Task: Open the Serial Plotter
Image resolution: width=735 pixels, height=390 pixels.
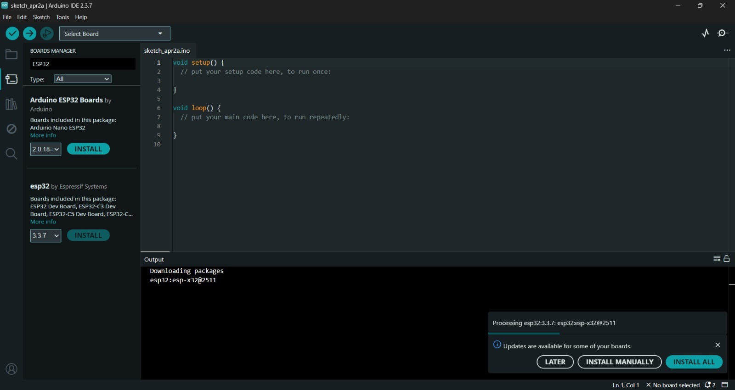Action: point(706,33)
